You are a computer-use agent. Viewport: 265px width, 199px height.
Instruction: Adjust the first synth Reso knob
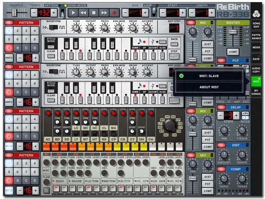(105, 28)
